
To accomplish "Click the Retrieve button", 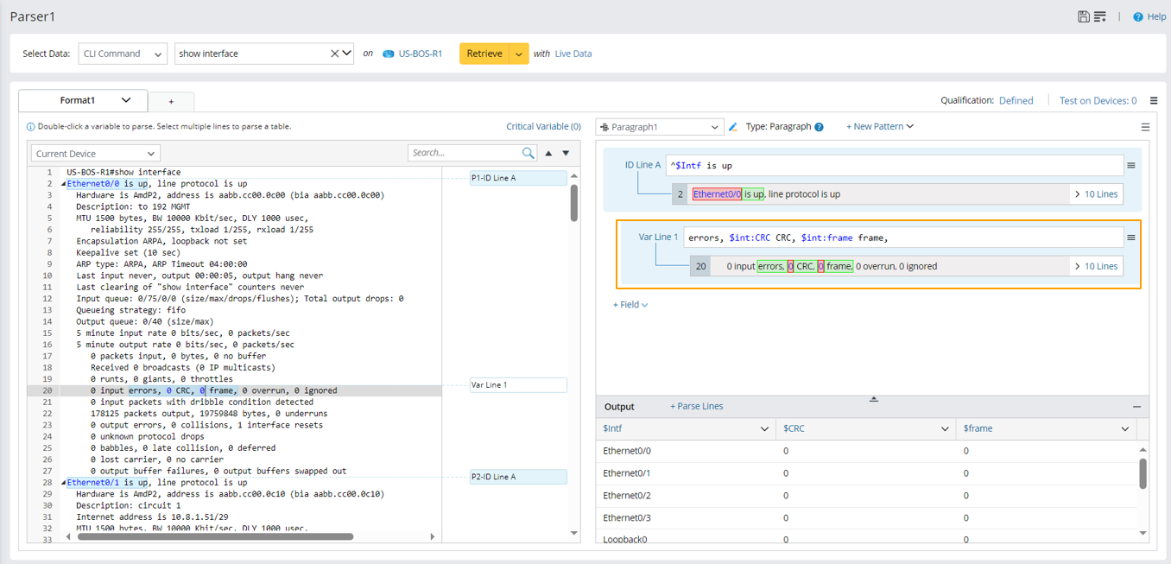I will [484, 54].
